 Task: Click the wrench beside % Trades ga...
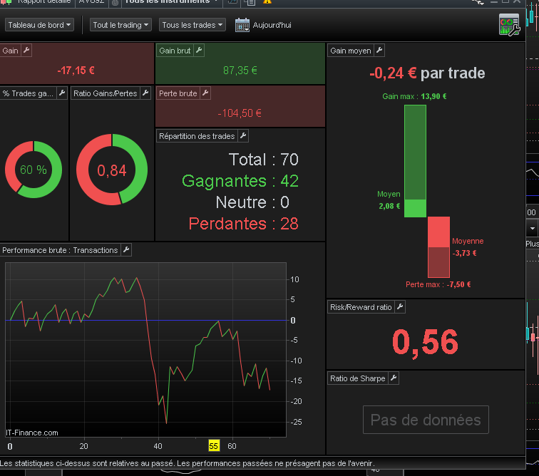[x=62, y=93]
